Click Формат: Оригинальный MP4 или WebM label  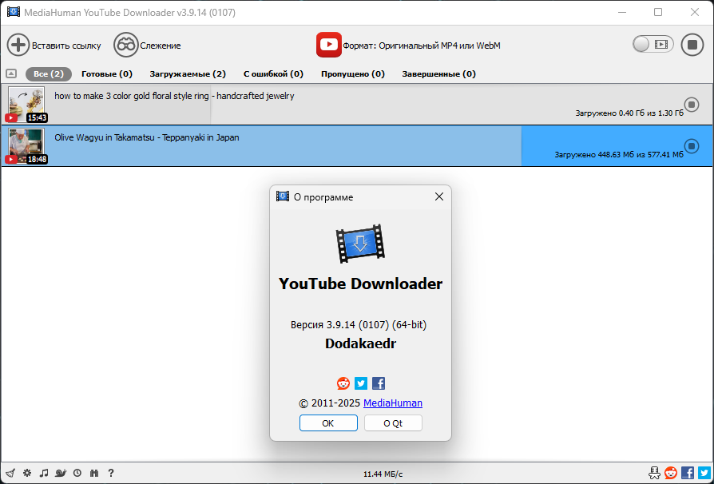pyautogui.click(x=422, y=46)
